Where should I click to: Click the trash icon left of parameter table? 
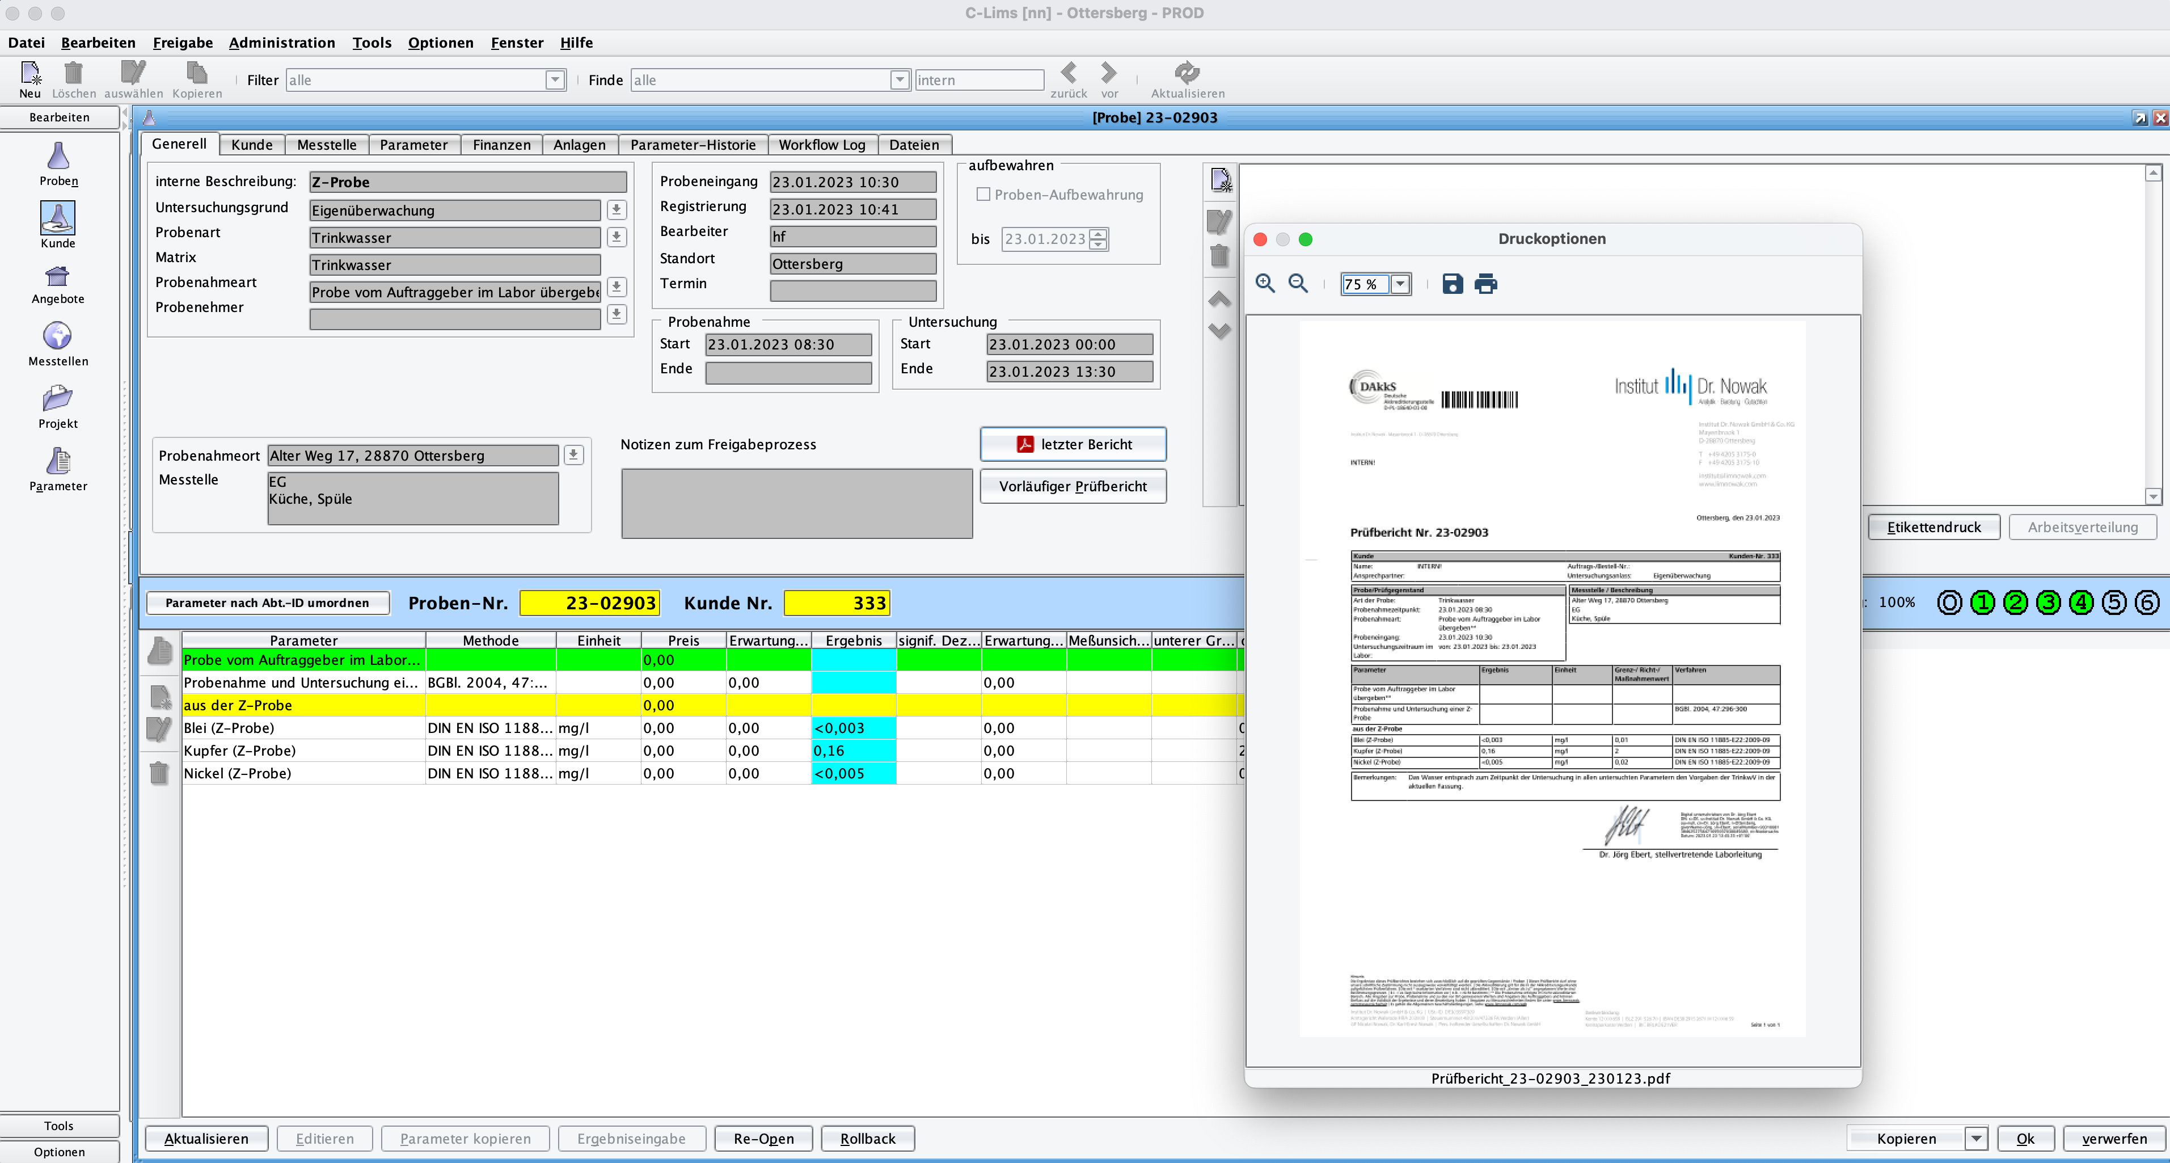(x=159, y=773)
